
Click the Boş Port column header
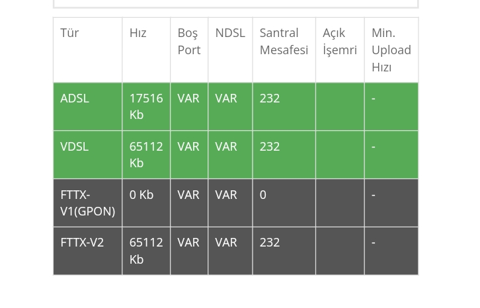(188, 41)
